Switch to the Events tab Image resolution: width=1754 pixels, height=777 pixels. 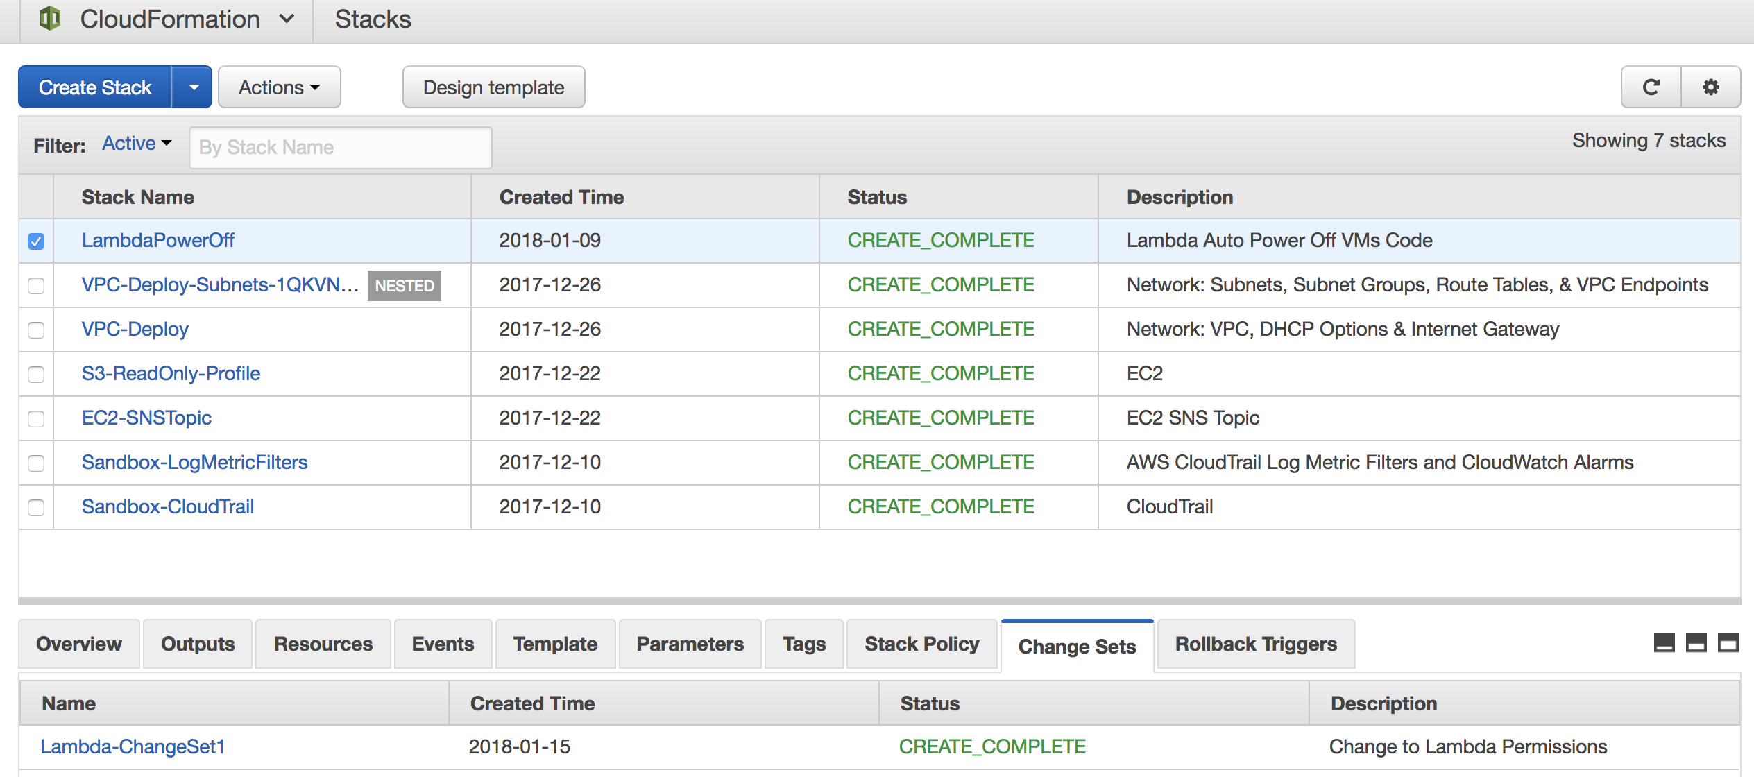coord(443,644)
